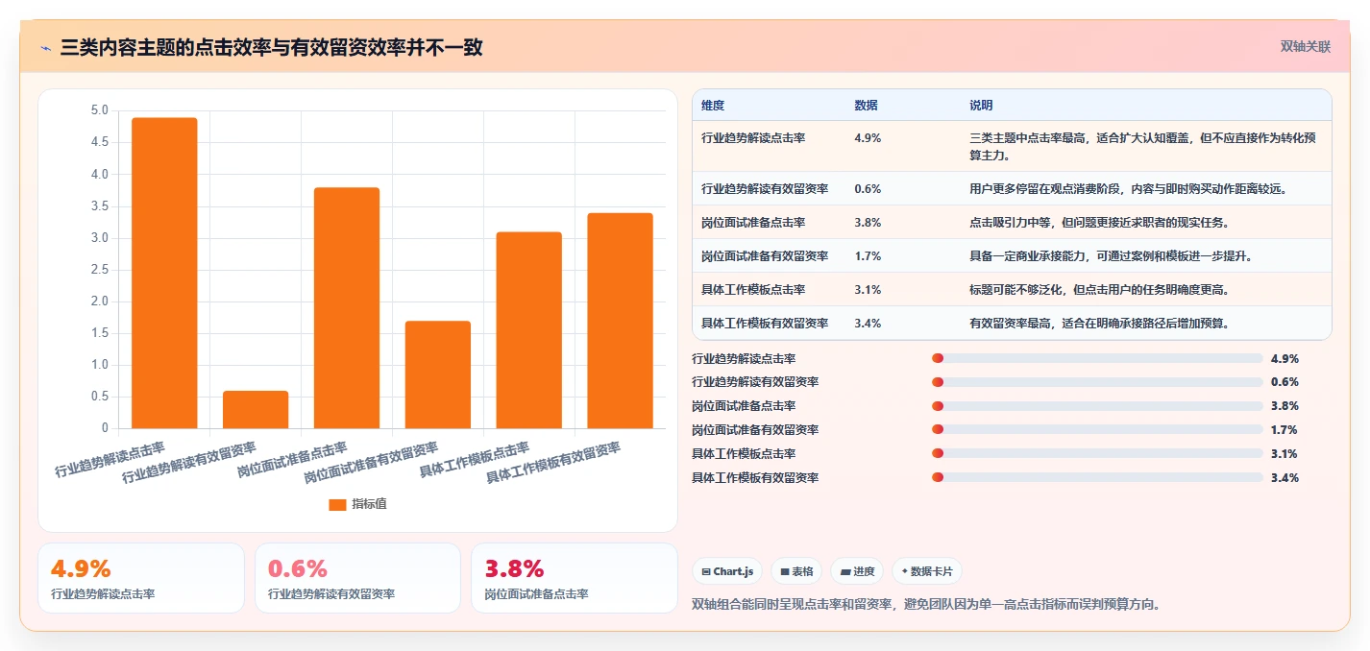Click the 岗位面试准备有效留资率 bar in chart

(438, 374)
